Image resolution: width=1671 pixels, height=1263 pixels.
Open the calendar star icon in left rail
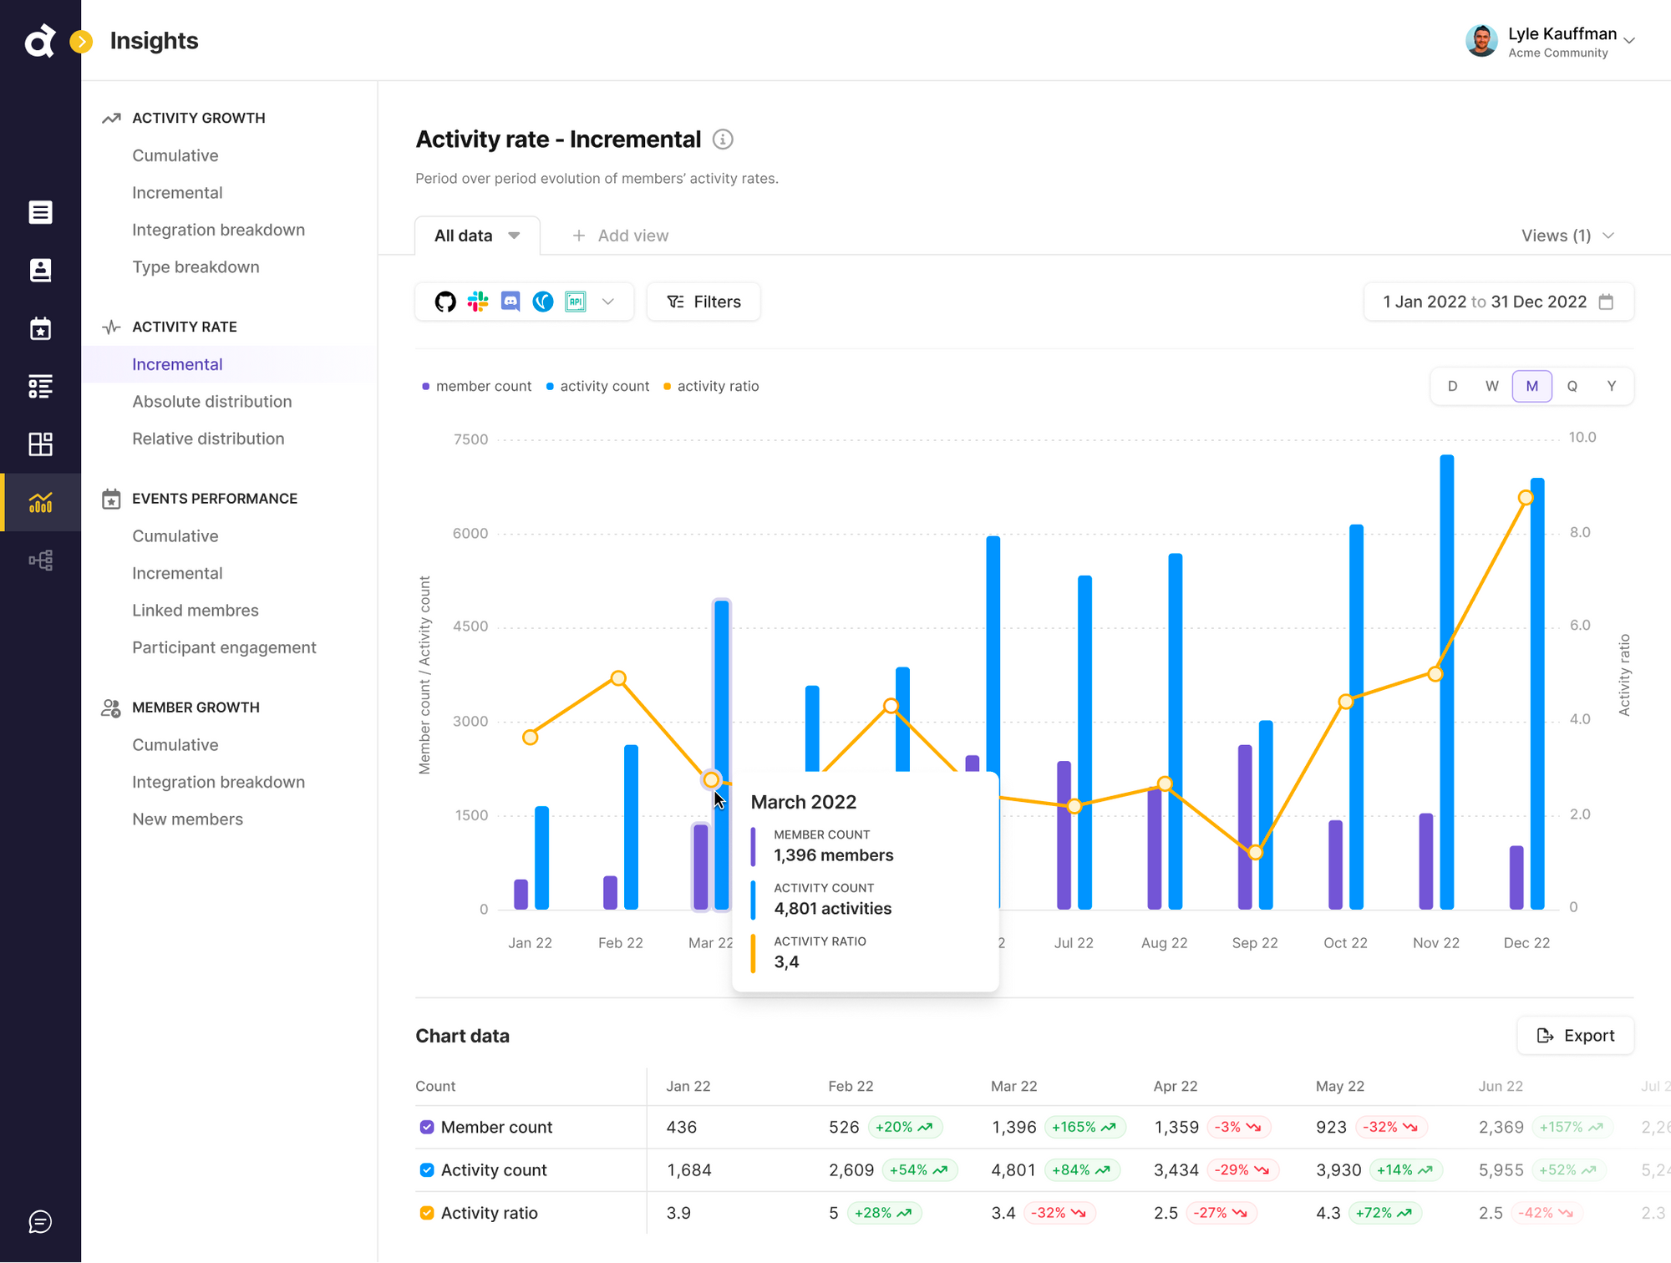pos(40,329)
